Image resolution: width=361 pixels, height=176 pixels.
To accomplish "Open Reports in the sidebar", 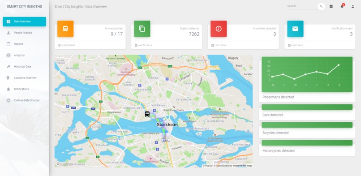I will coord(24,44).
